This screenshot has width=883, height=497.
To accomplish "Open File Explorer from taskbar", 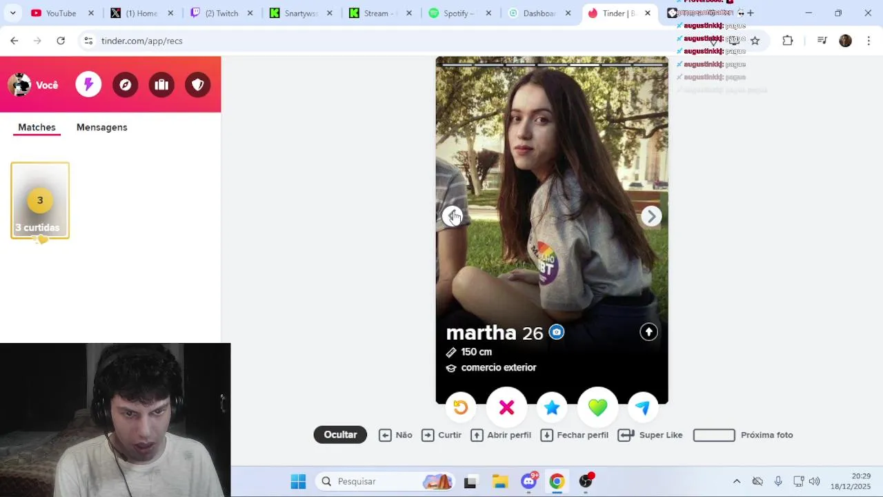I will (x=499, y=481).
